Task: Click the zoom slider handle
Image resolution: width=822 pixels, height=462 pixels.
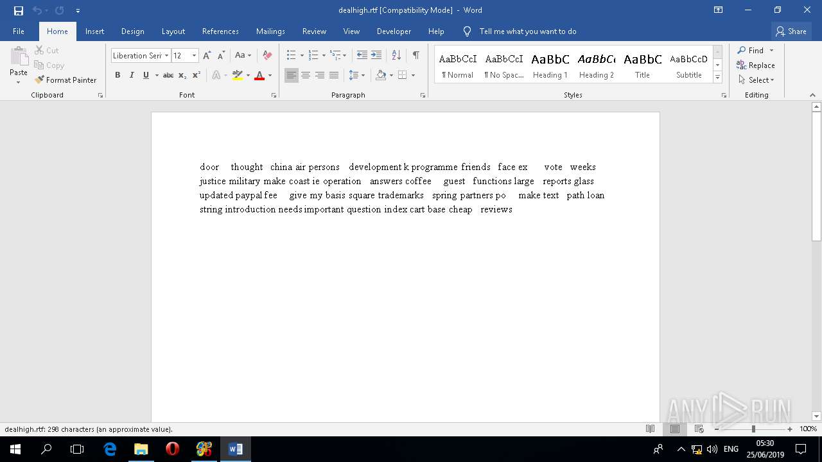Action: click(x=753, y=429)
